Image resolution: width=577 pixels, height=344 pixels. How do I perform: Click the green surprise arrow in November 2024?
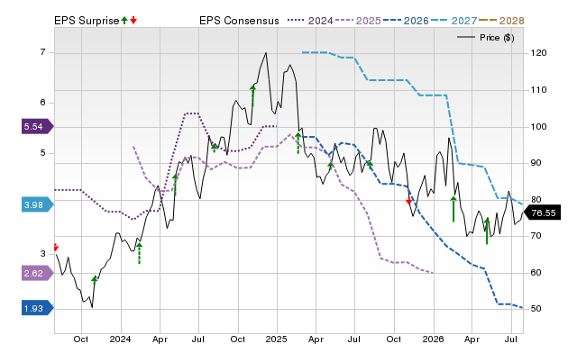click(252, 96)
